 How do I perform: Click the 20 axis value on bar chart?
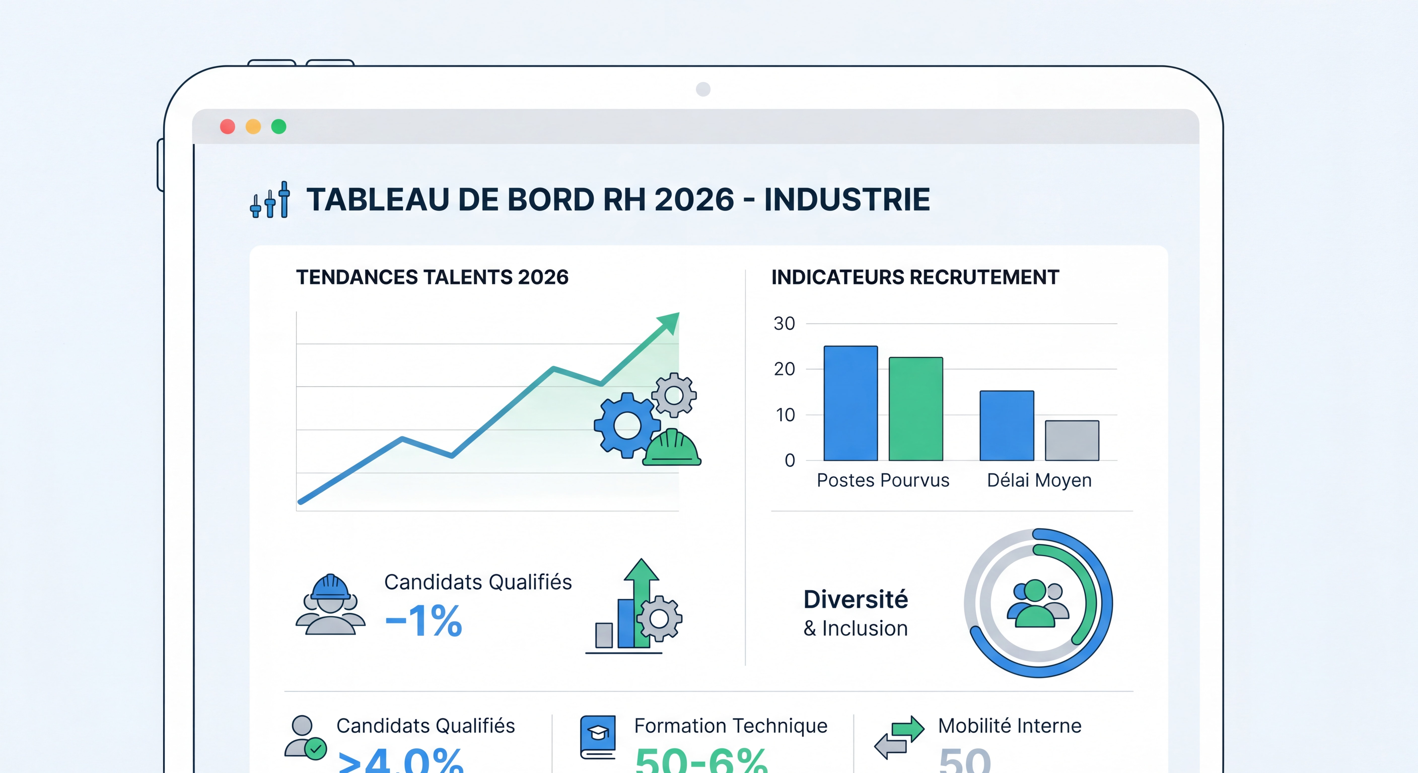[785, 369]
